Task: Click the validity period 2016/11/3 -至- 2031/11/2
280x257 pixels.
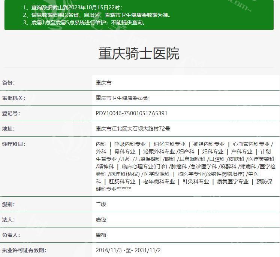Action: pyautogui.click(x=128, y=250)
